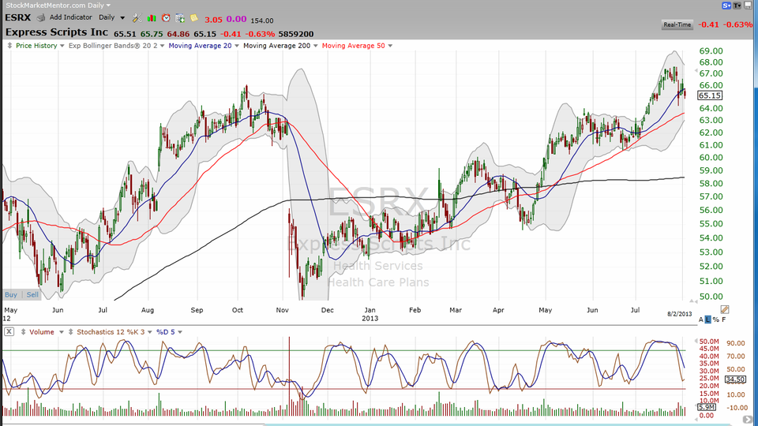758x426 pixels.
Task: Click the Express Scripts Inc company name
Action: [57, 32]
